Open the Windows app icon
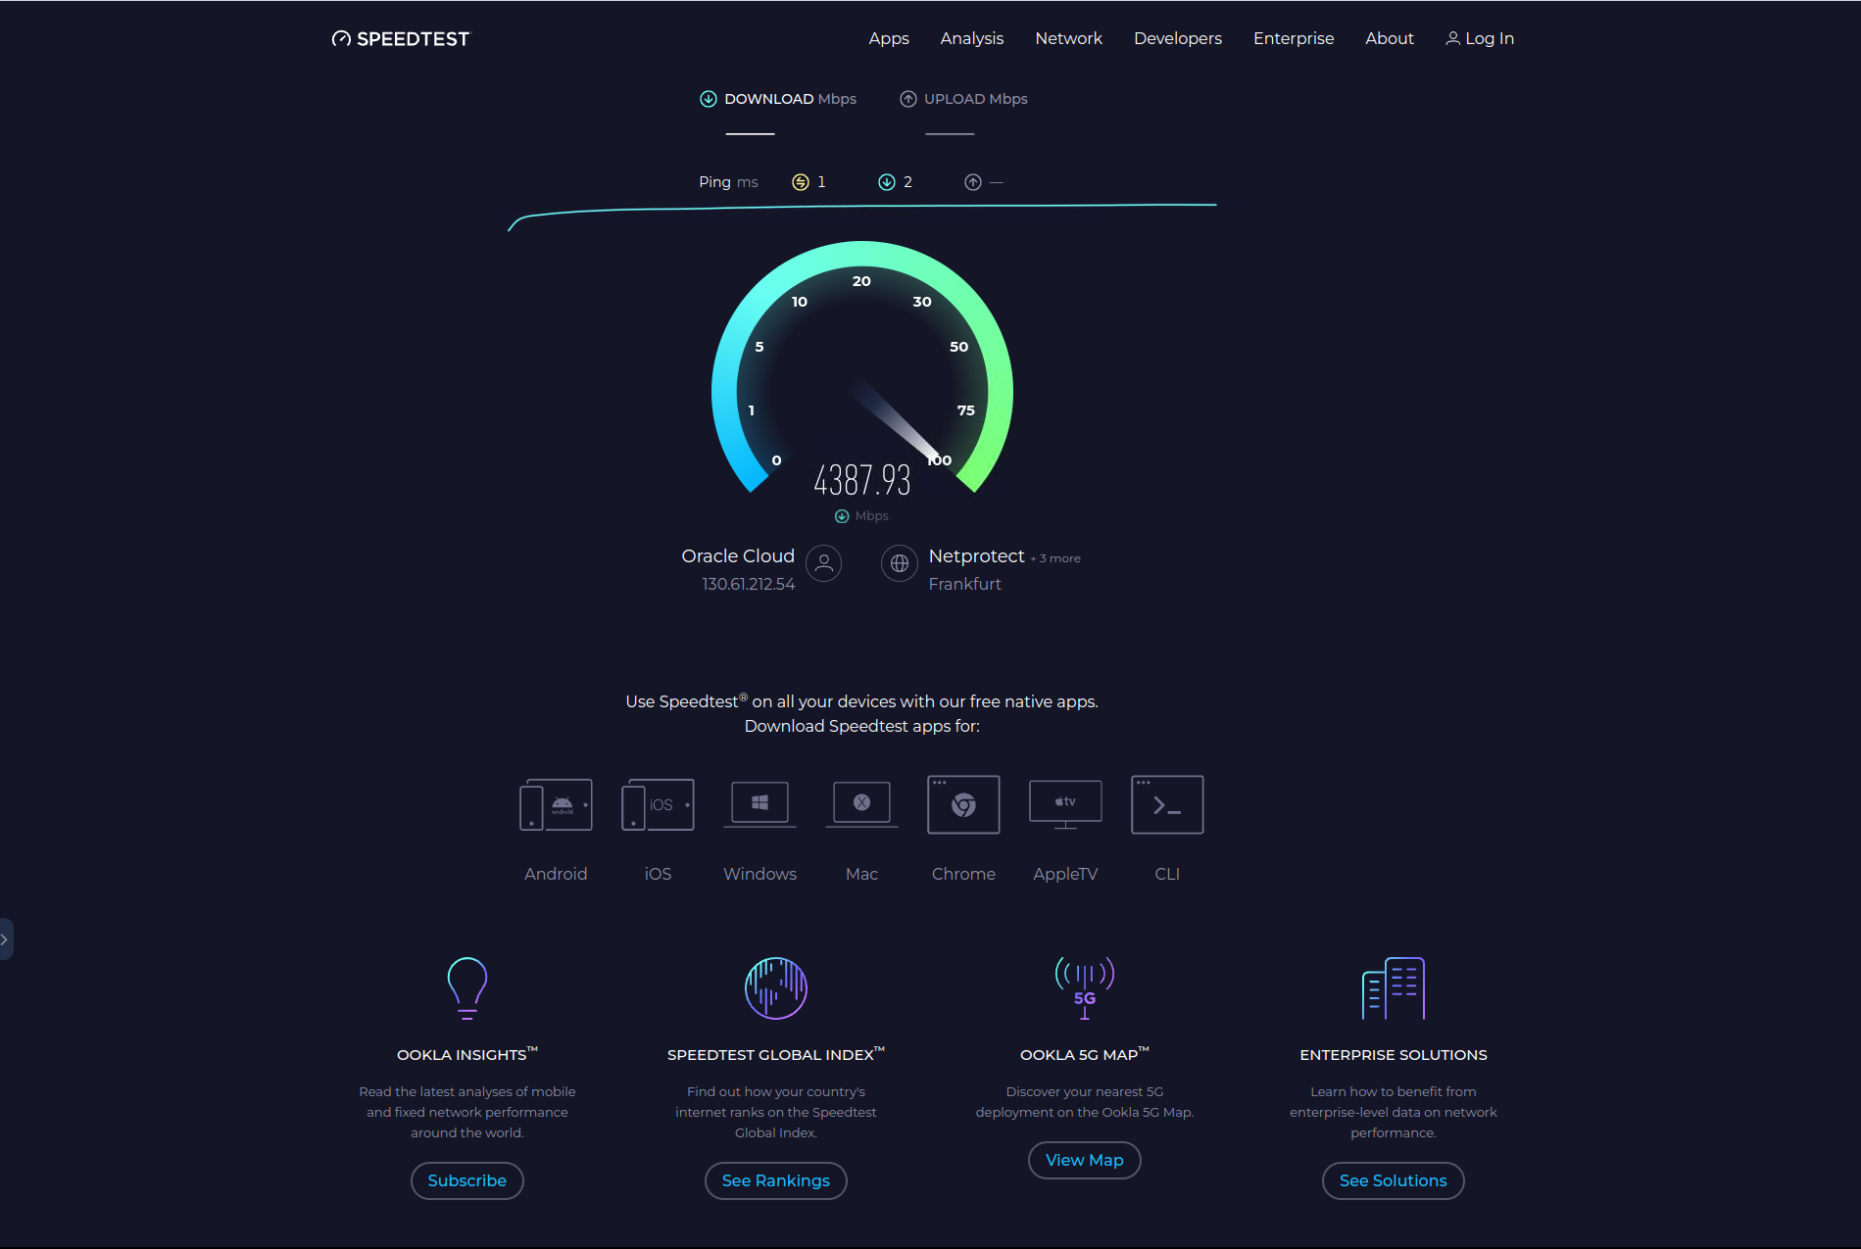This screenshot has width=1861, height=1249. coord(759,804)
